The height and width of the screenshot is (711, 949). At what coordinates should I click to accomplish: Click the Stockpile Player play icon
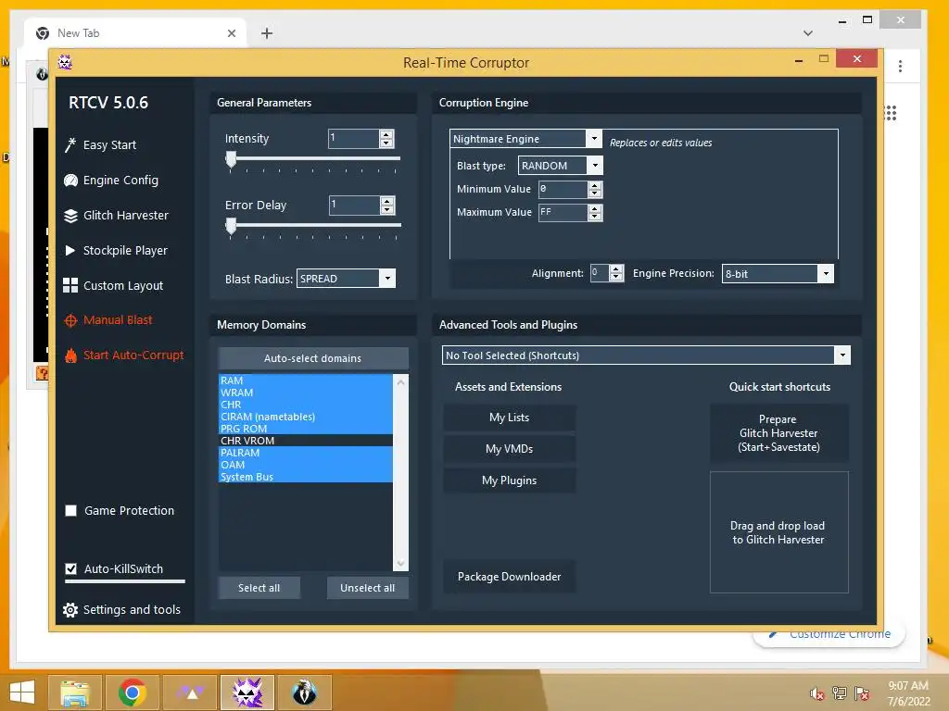click(70, 250)
